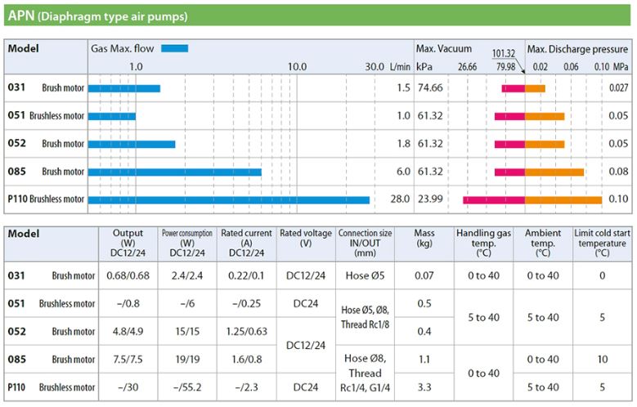Click the "1.6/0.8" rated current cell
637x407 pixels.
pyautogui.click(x=246, y=360)
